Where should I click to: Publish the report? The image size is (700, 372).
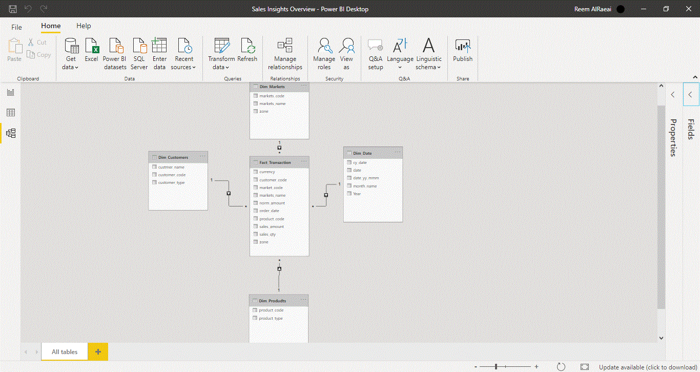pos(462,51)
